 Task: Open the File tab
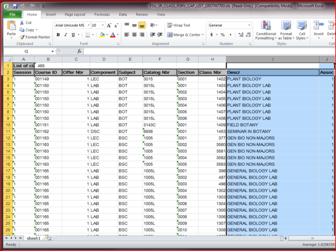pos(12,15)
